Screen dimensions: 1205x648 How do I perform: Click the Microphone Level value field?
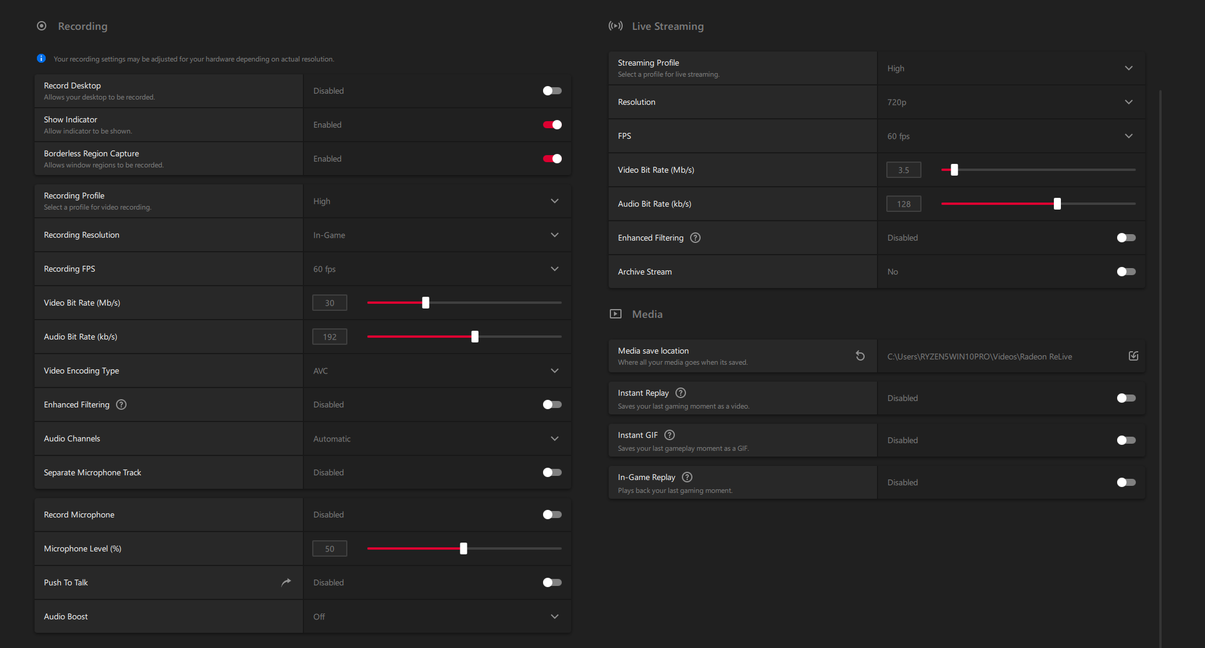pos(330,548)
